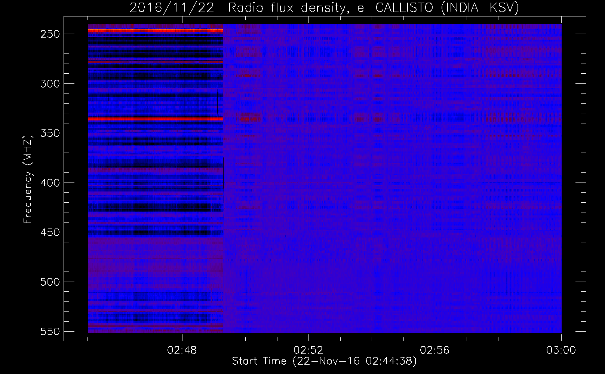605x374 pixels.
Task: Click the 02:56 time tick label
Action: coord(435,350)
